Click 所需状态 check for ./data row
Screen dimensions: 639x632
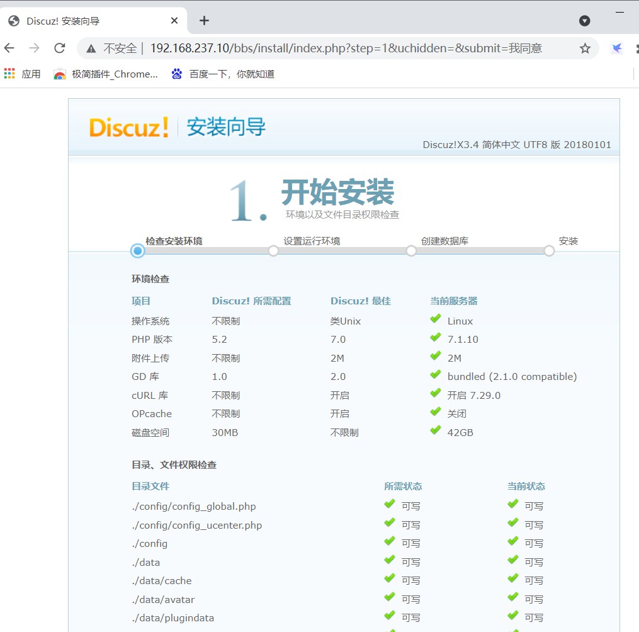tap(390, 560)
